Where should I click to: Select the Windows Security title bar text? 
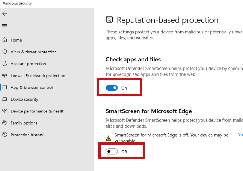(x=17, y=3)
